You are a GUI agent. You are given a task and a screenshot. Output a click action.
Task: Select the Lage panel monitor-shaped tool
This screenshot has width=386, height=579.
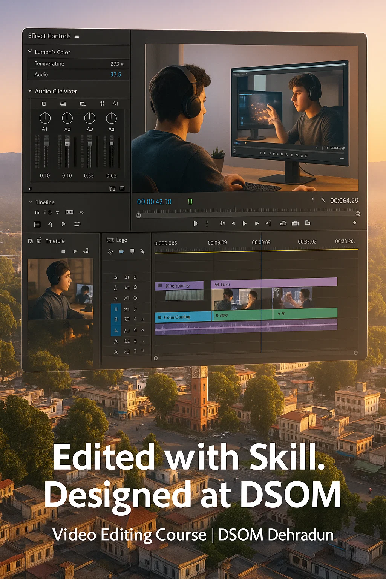pos(132,251)
